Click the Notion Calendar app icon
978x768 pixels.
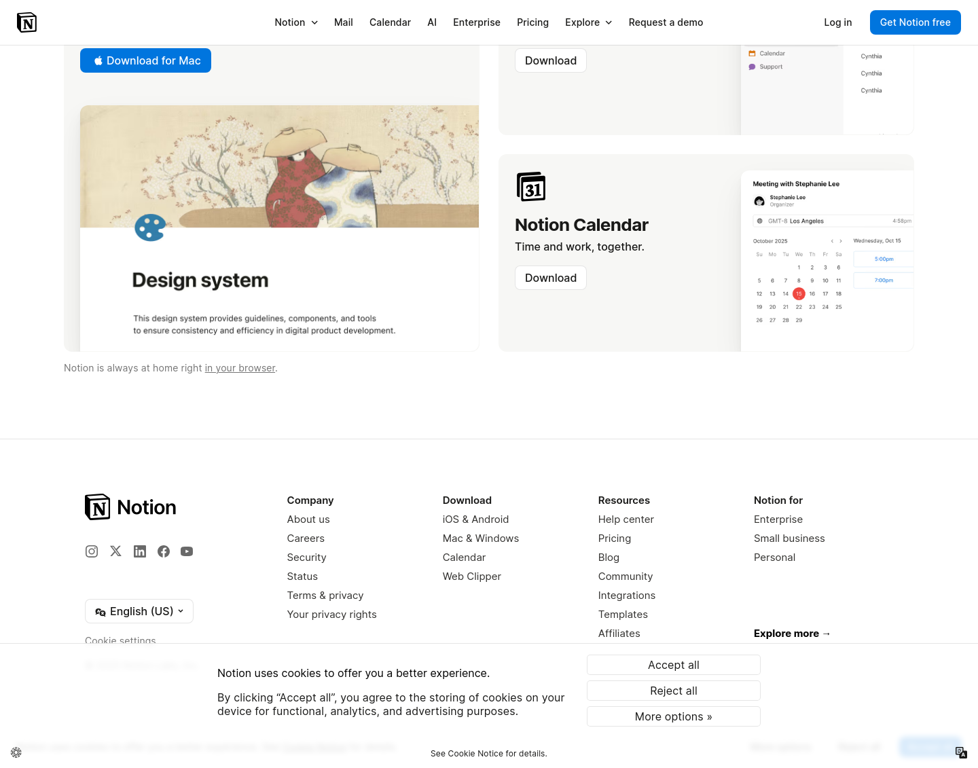[531, 187]
